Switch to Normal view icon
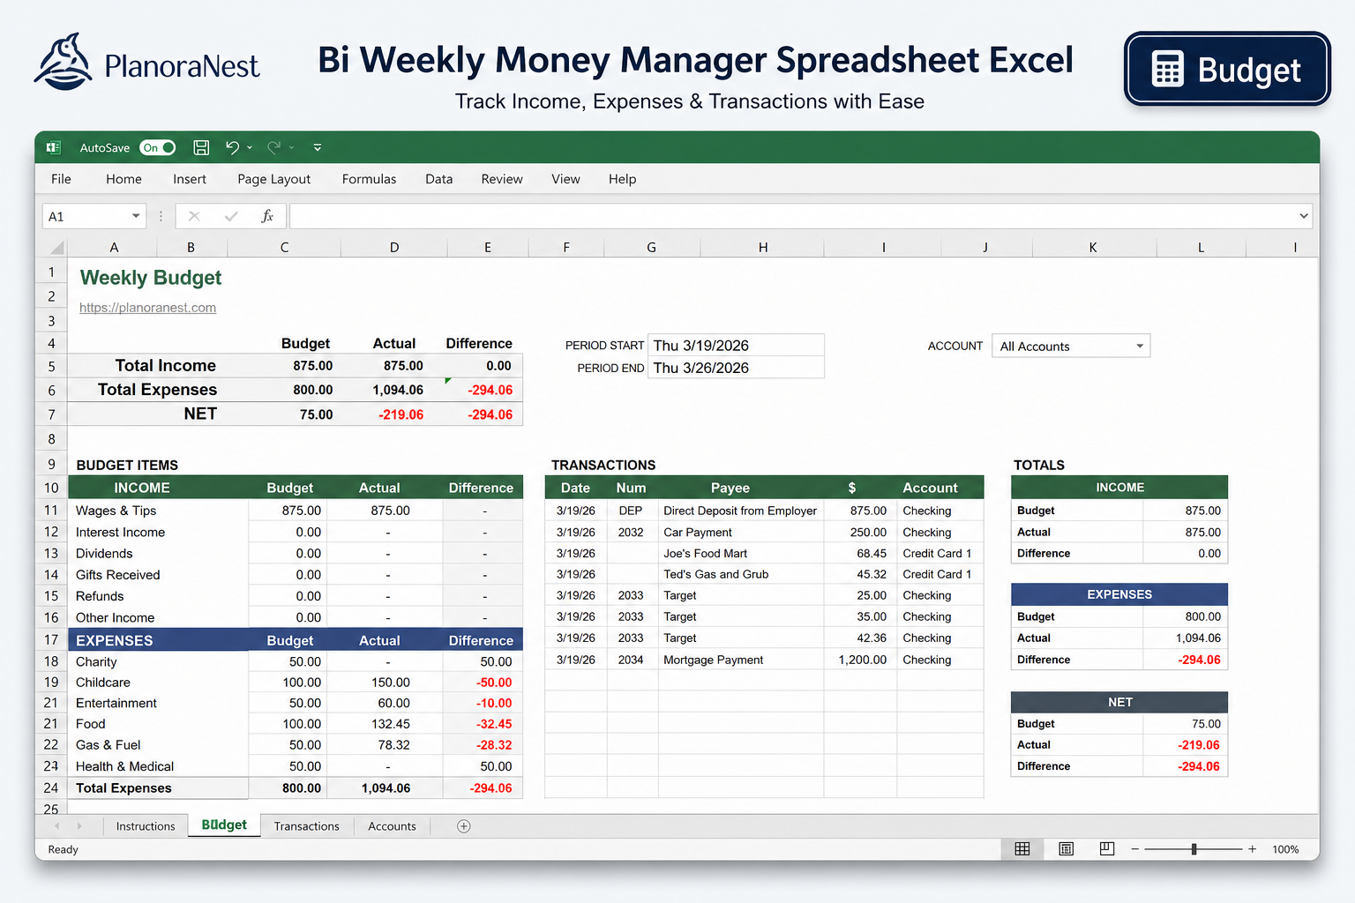1355x903 pixels. click(x=1022, y=848)
